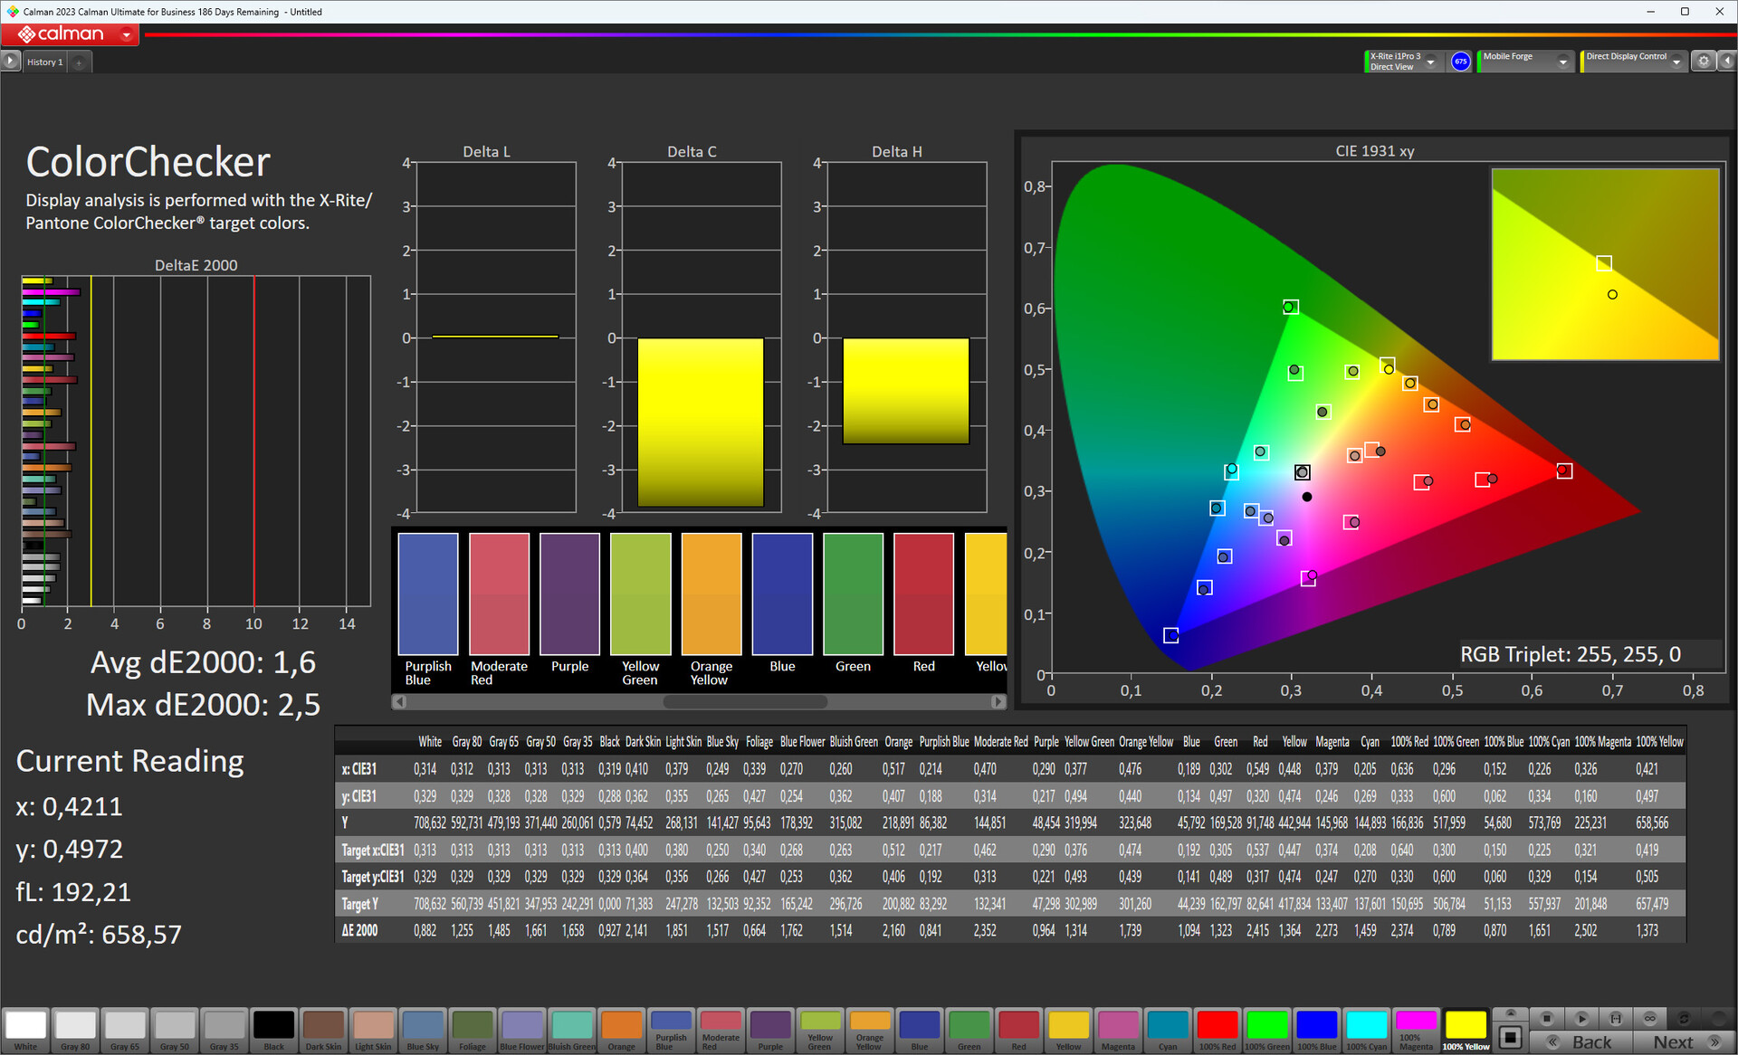Choose the 100% Blue patch swatch

coord(1316,1031)
